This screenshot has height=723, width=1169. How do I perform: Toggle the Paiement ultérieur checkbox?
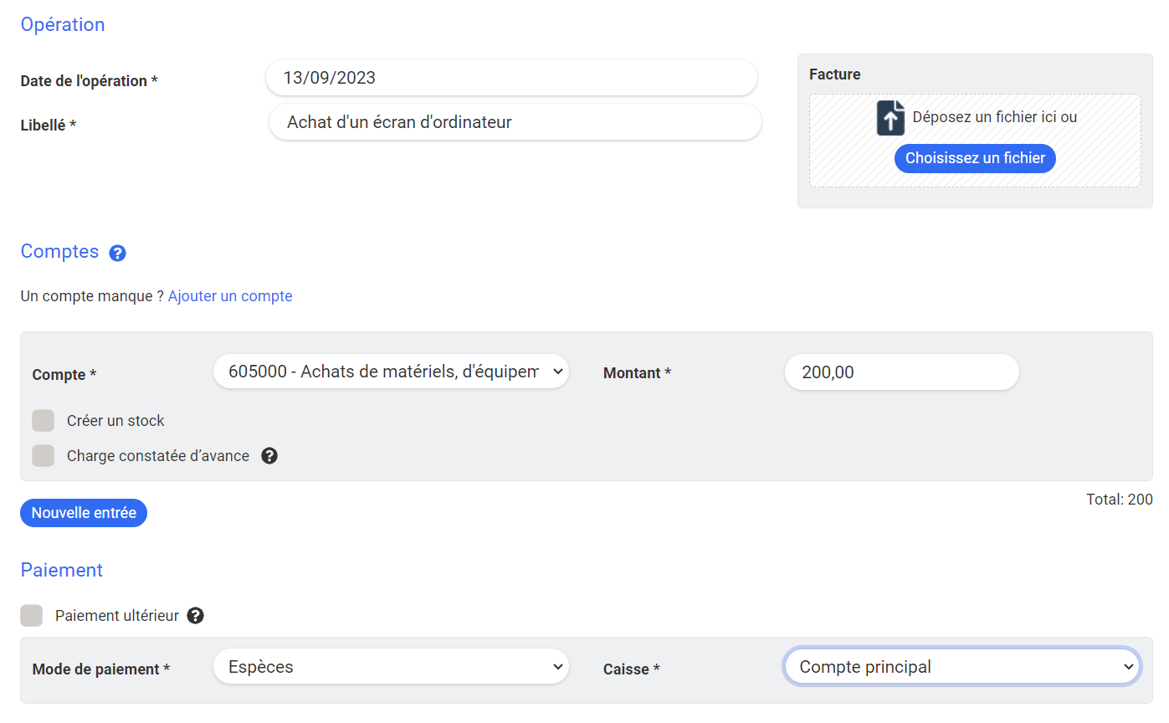32,616
